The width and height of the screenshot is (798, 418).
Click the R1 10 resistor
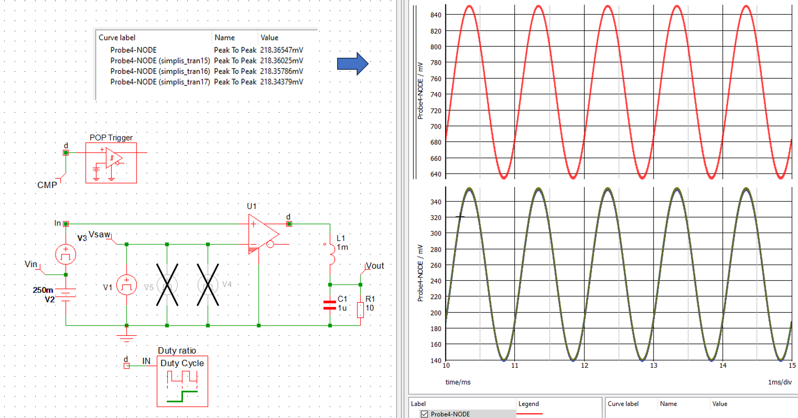pos(360,310)
